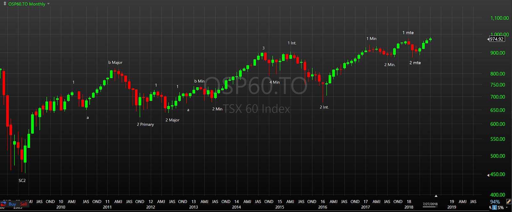This screenshot has width=512, height=212.
Task: Click the '1 Min' chart annotation
Action: click(x=372, y=38)
